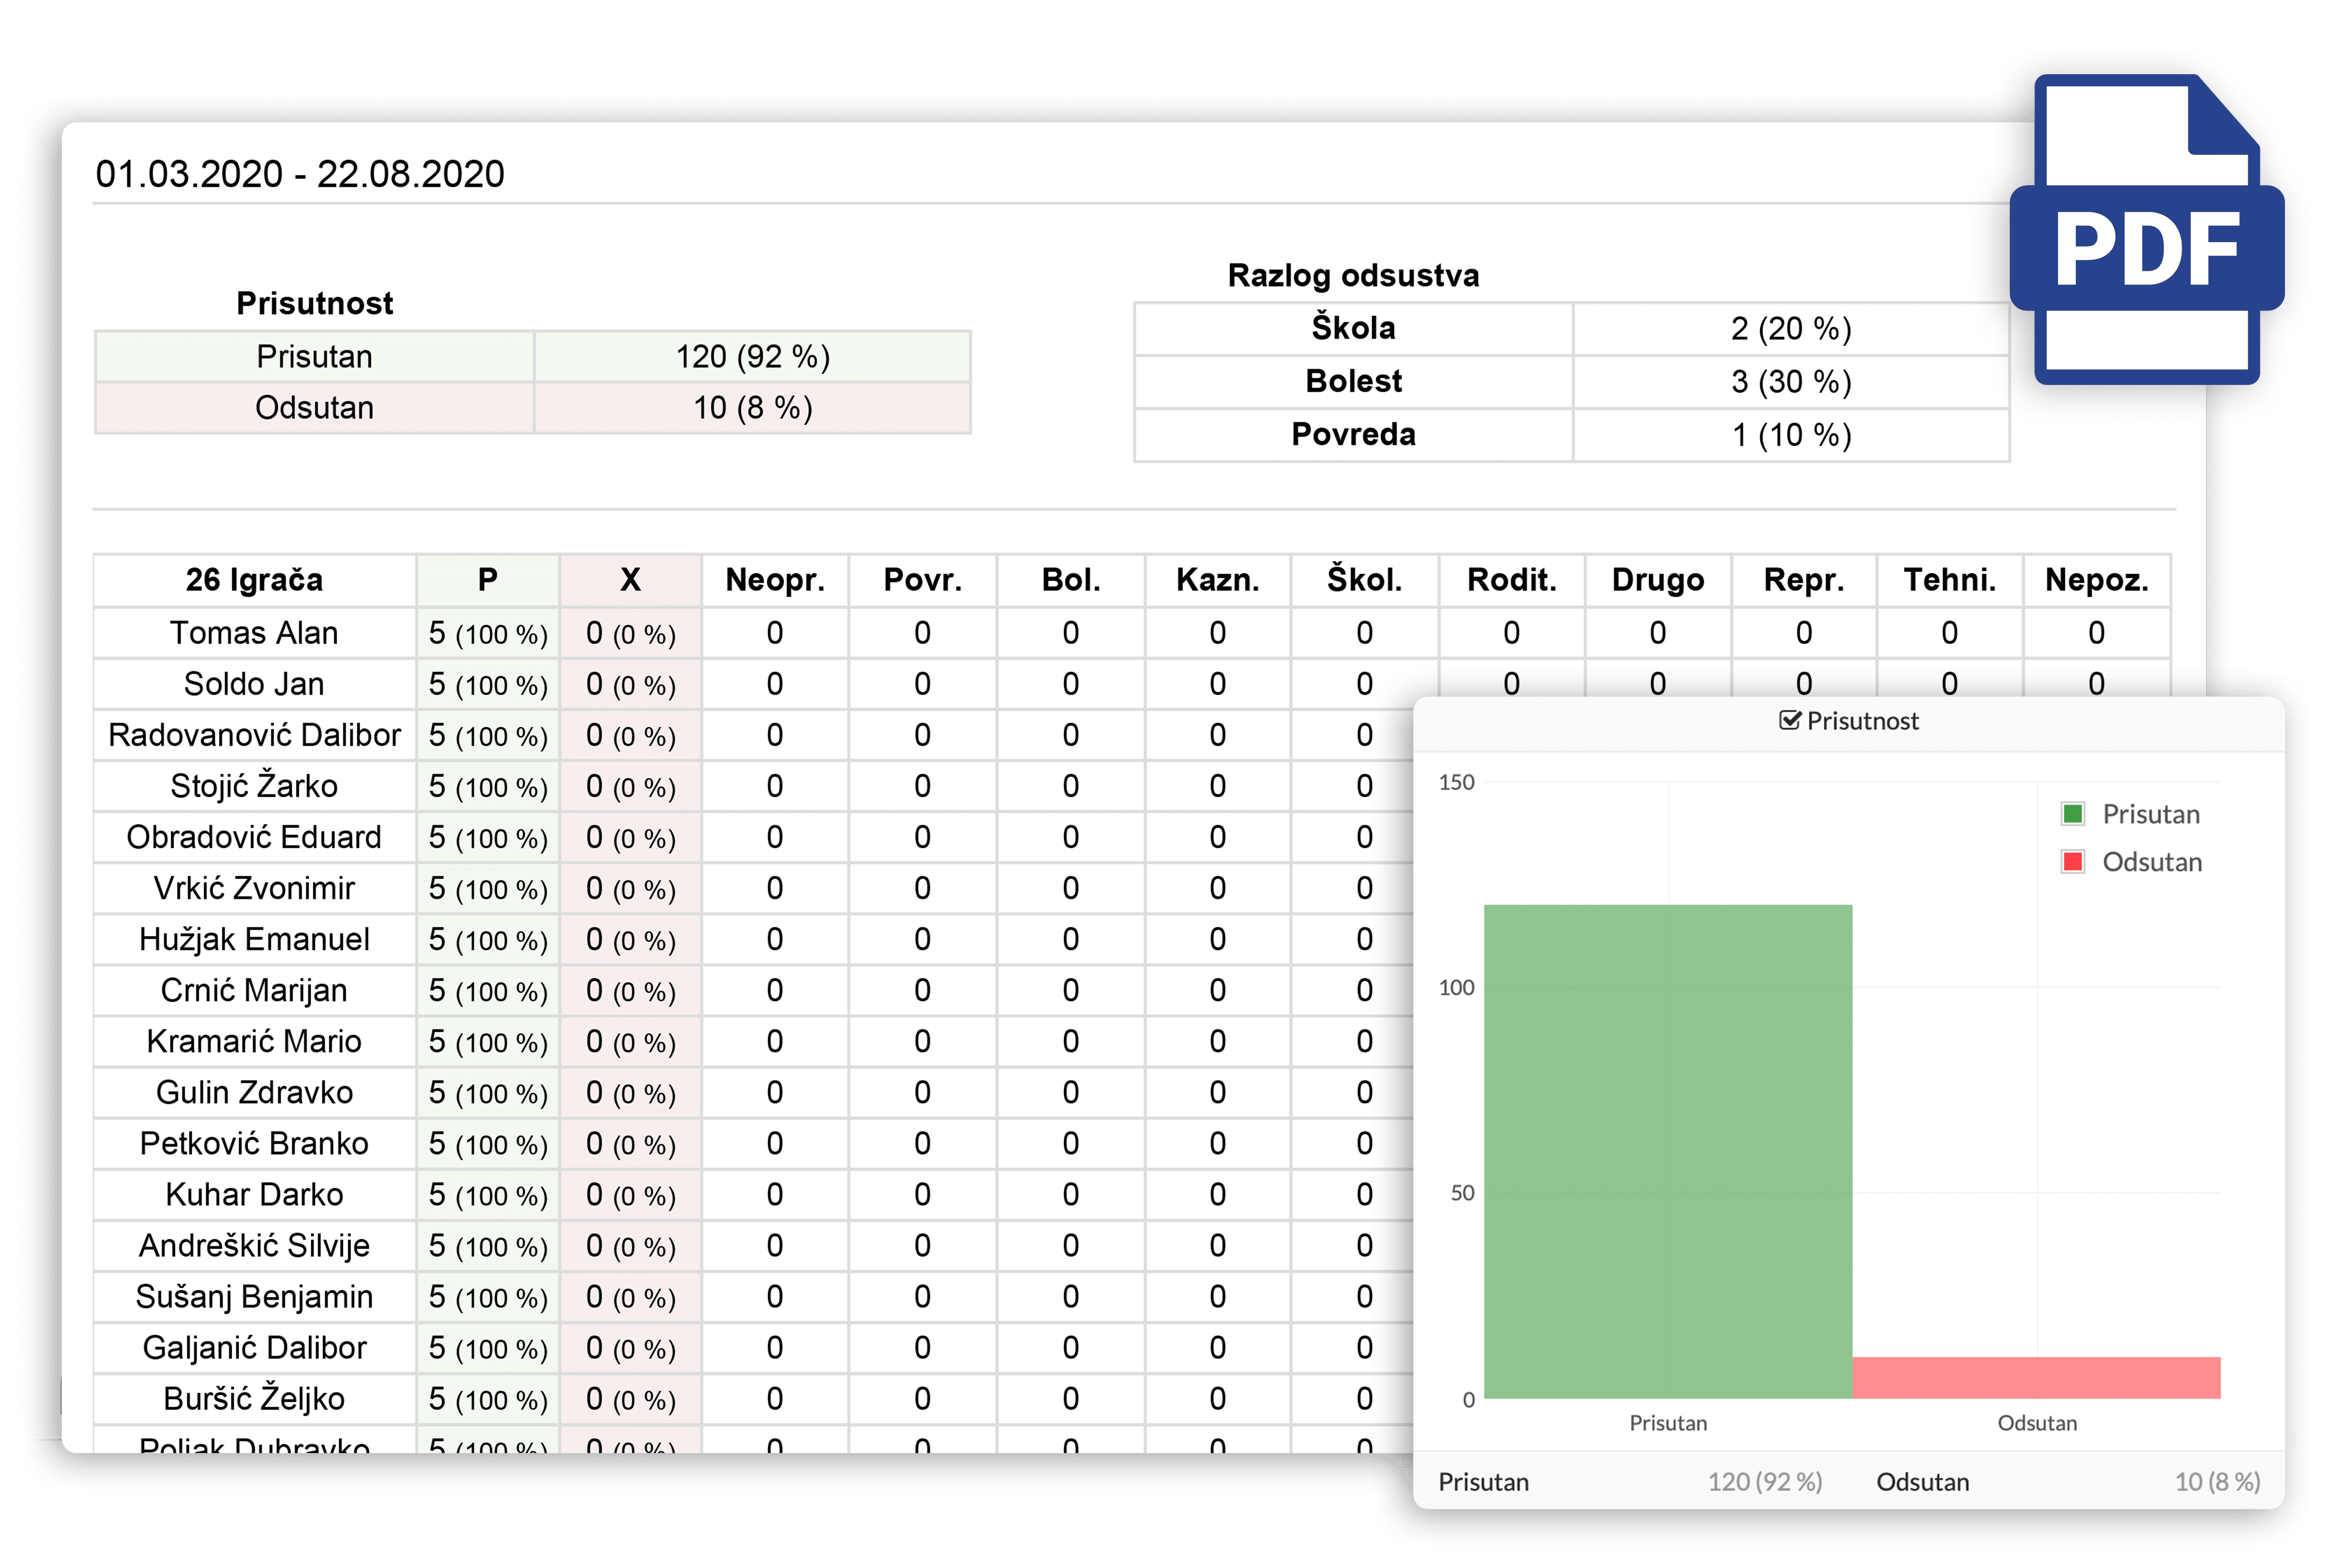Sort by the P column header

pos(487,580)
